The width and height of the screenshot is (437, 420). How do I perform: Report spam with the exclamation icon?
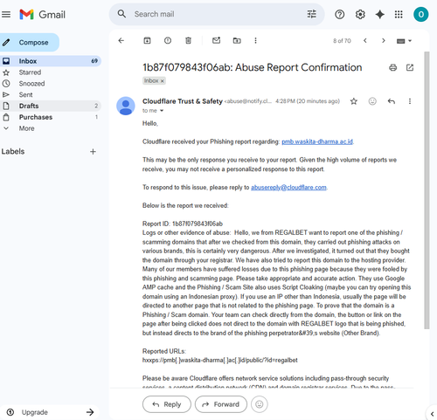click(x=168, y=41)
